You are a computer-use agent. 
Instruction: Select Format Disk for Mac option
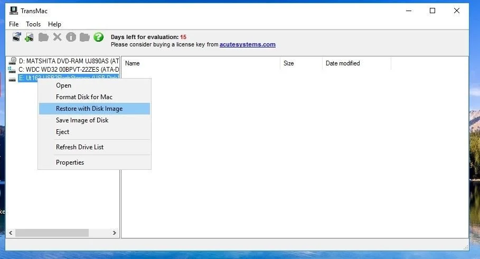point(84,97)
